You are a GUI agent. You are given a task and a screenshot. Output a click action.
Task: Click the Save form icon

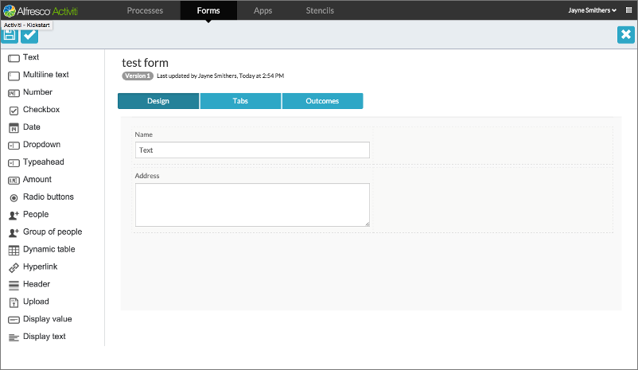[x=10, y=35]
